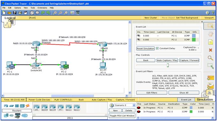Click the Back button in Play Controls panel
Image resolution: width=217 pixels, height=121 pixels.
coord(146,60)
